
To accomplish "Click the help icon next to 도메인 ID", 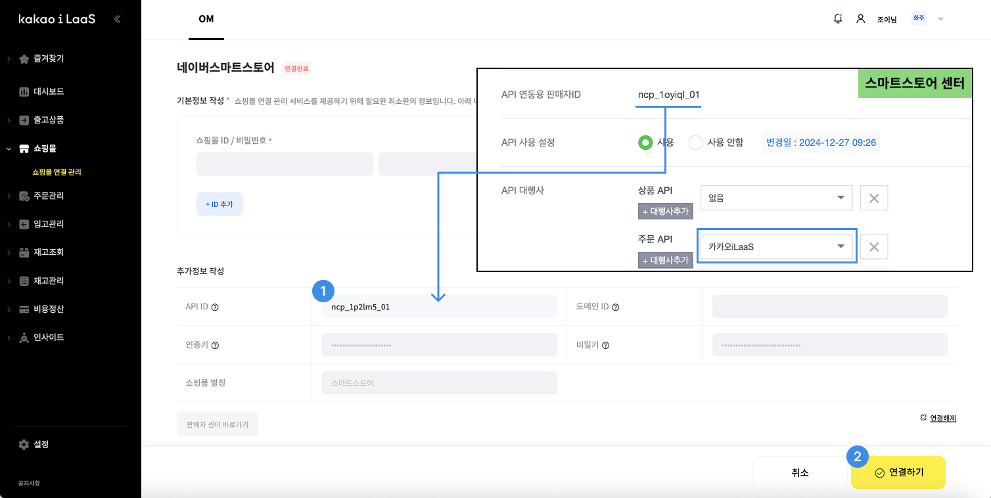I will pos(616,307).
